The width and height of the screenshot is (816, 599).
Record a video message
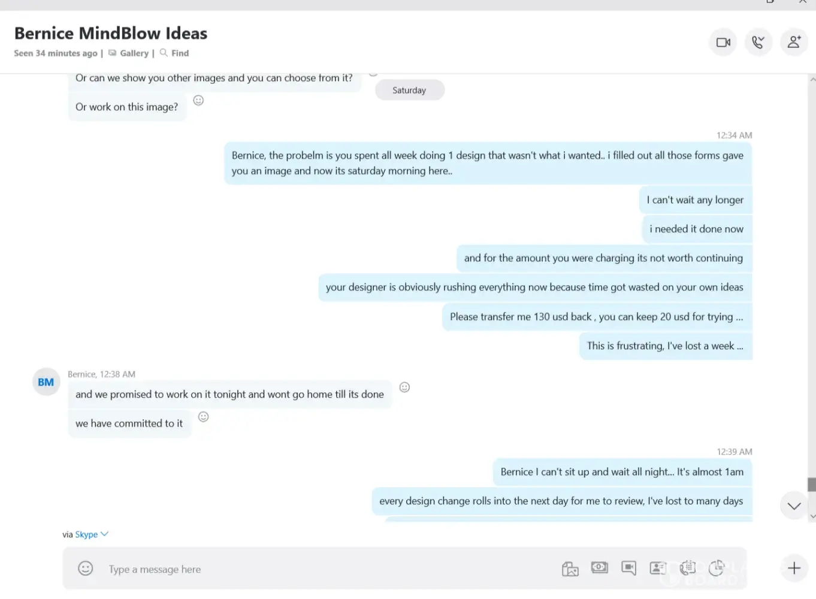pos(628,568)
